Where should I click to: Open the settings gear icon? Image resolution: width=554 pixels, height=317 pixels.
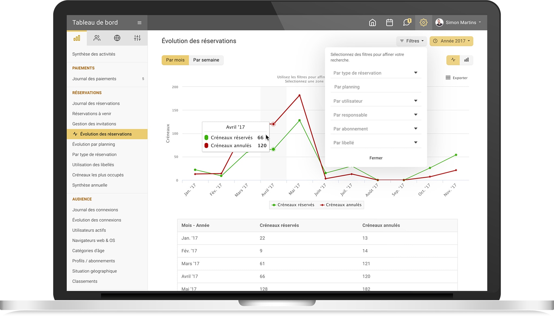pyautogui.click(x=423, y=22)
